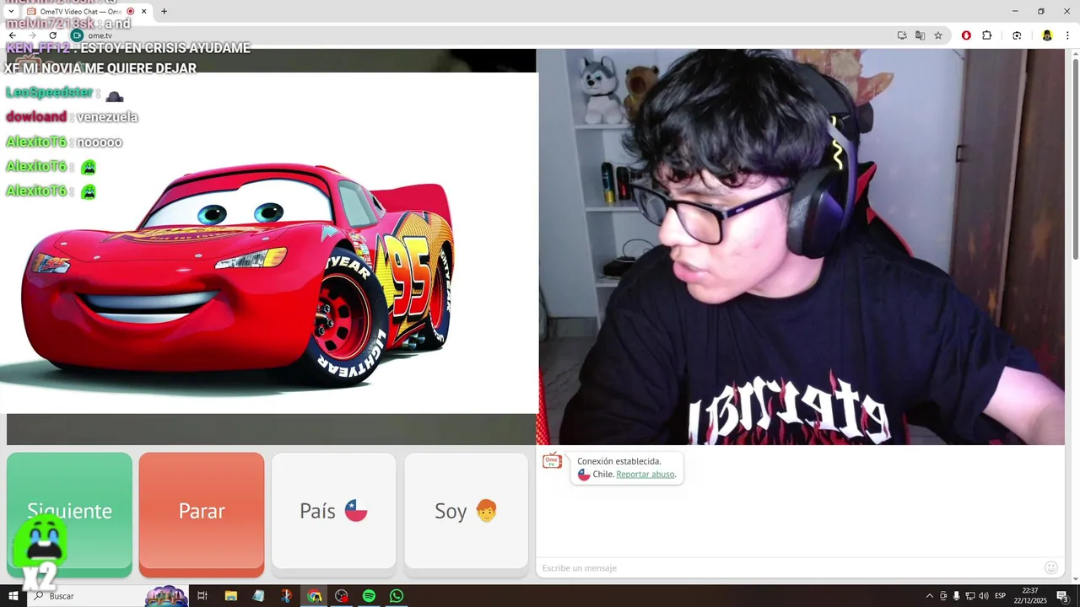Open the OBS-style recorder taskbar icon
Screen dimensions: 1080x607
[x=341, y=596]
